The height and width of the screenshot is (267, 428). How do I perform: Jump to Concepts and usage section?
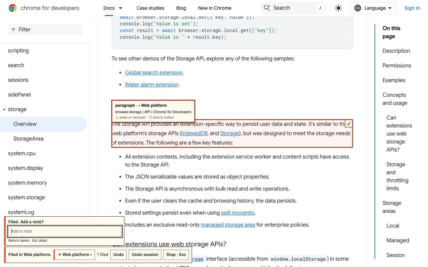tap(395, 99)
